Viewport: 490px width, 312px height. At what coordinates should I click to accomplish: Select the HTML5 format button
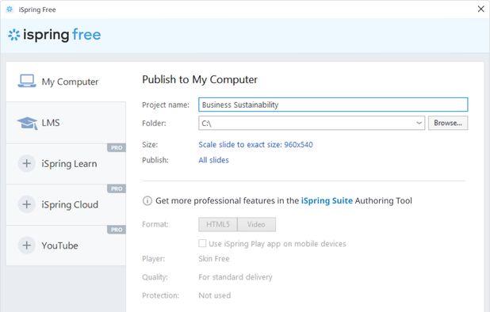tap(218, 224)
